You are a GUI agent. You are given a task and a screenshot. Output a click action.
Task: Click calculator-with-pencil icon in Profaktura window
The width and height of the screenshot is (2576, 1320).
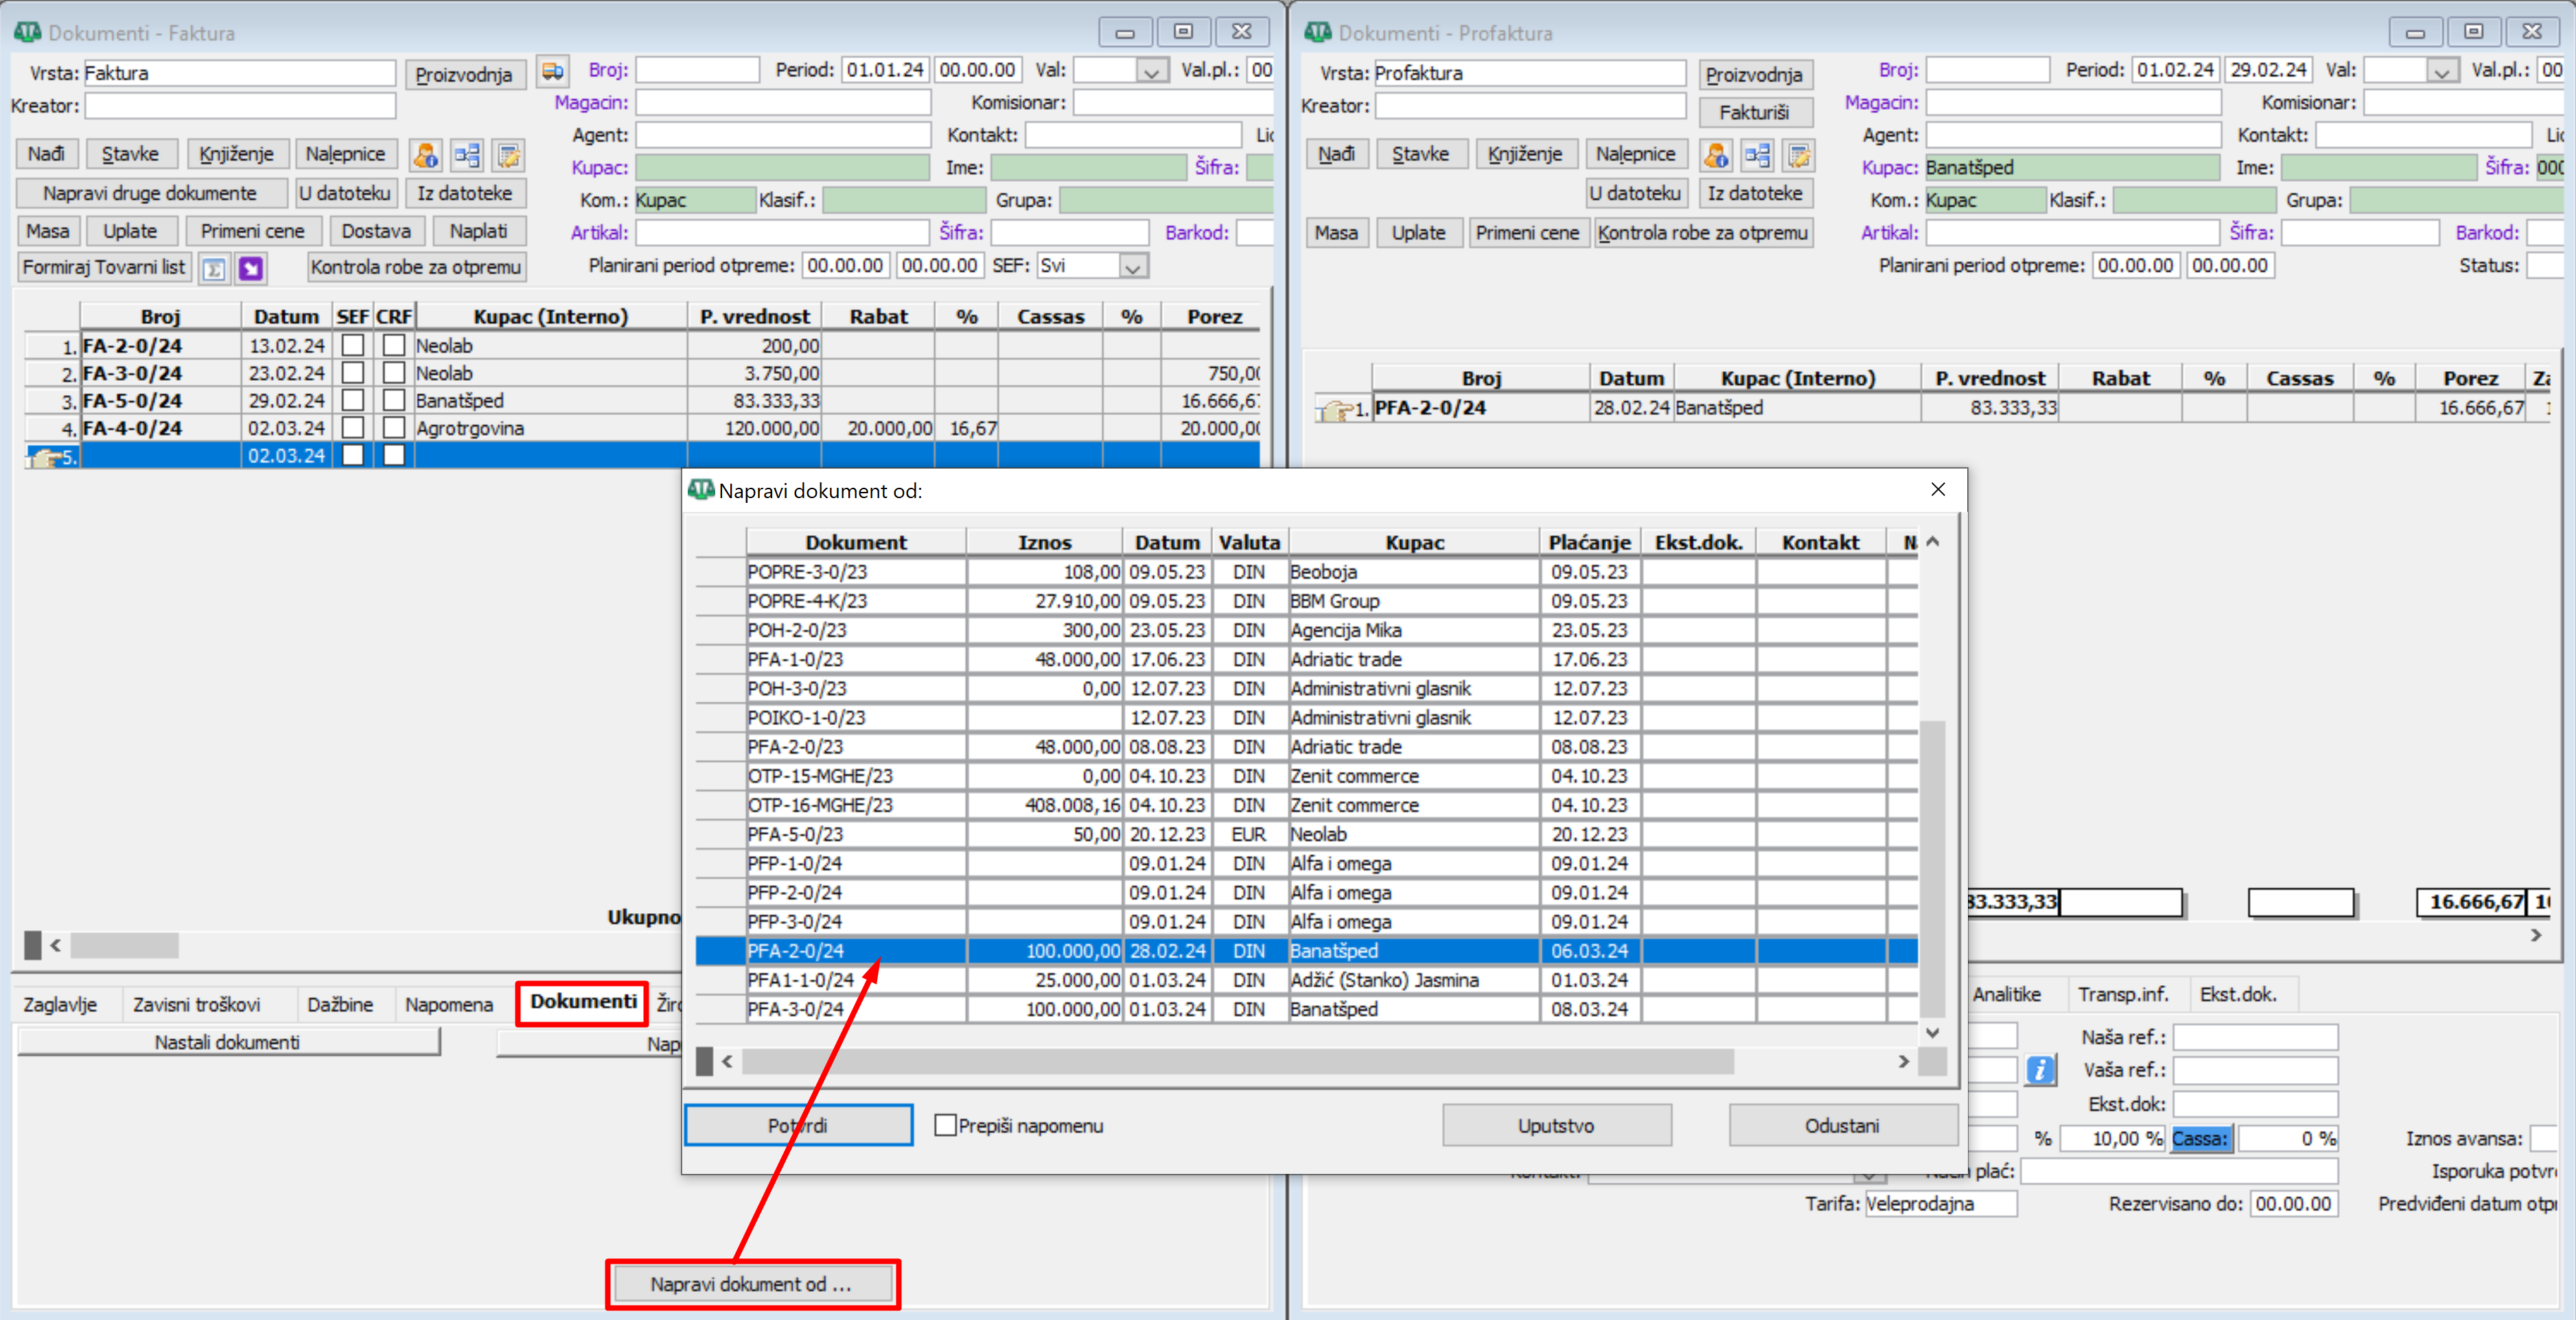[x=1799, y=155]
